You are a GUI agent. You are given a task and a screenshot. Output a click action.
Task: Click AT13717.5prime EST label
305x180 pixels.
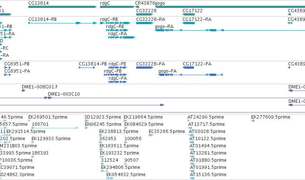[x=206, y=124]
